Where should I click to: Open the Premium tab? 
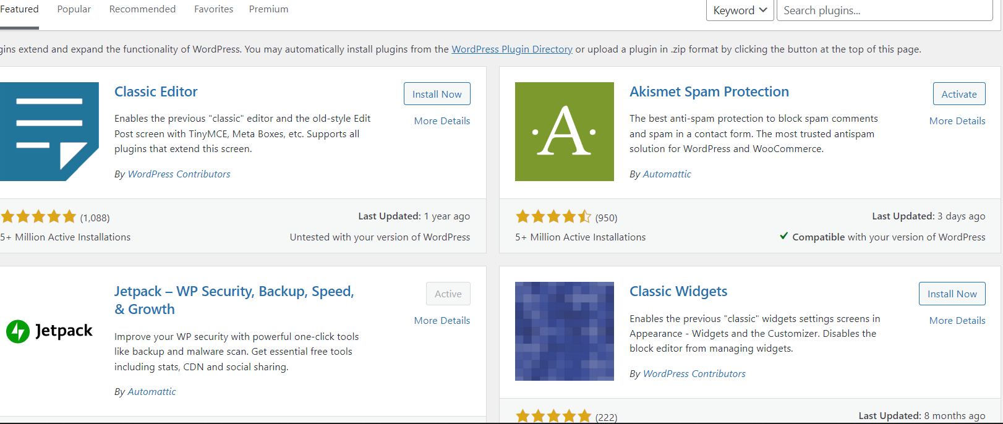click(x=268, y=9)
